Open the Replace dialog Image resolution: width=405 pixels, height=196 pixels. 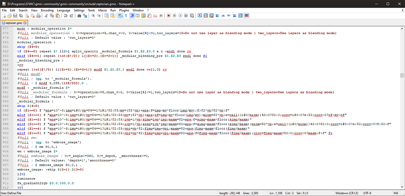85,16
